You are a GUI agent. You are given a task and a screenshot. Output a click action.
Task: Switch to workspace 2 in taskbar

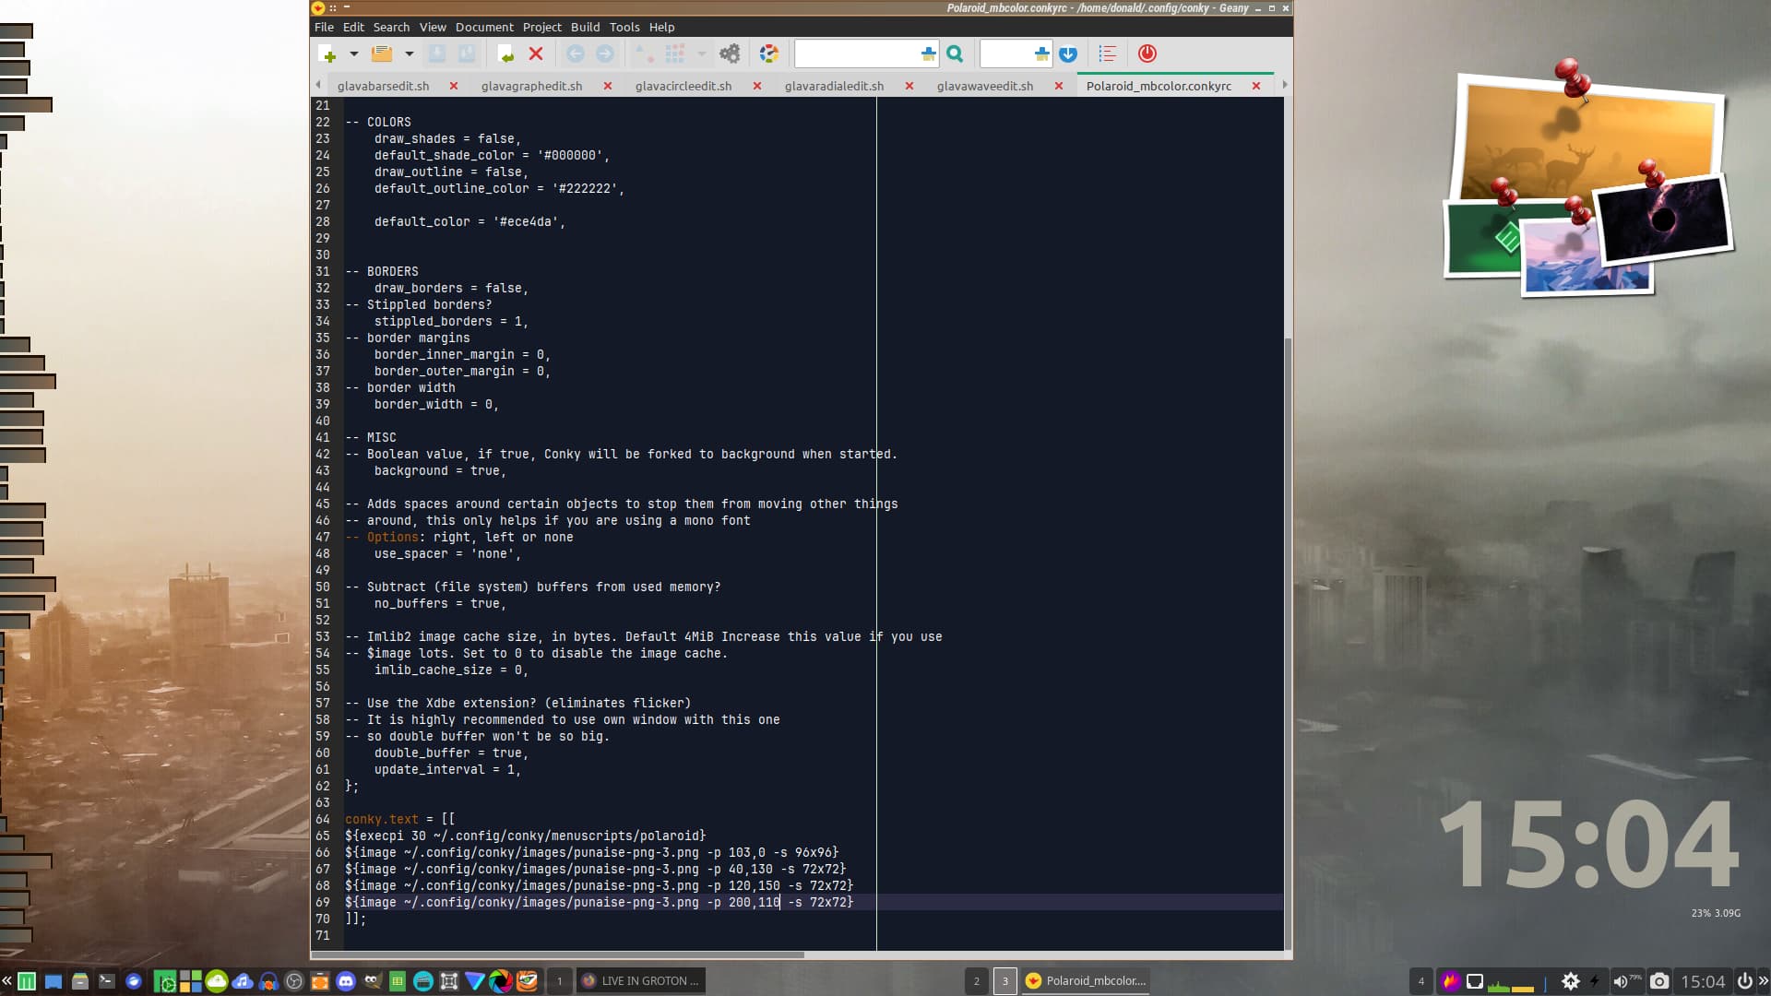click(977, 981)
